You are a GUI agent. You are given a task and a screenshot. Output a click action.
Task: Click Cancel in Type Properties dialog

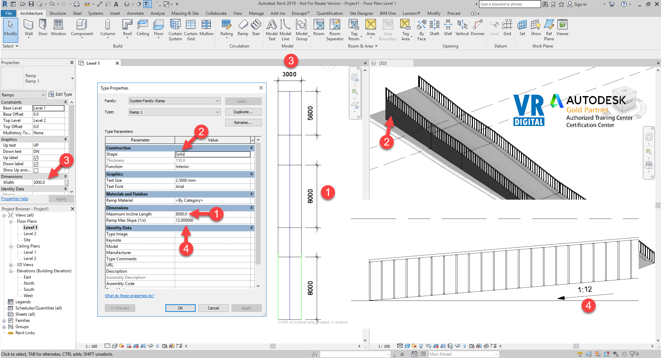coord(213,308)
